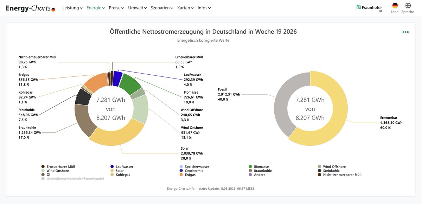This screenshot has height=204, width=422.
Task: Click the Braunkohle 1.236,34 GWh data label
Action: point(30,132)
